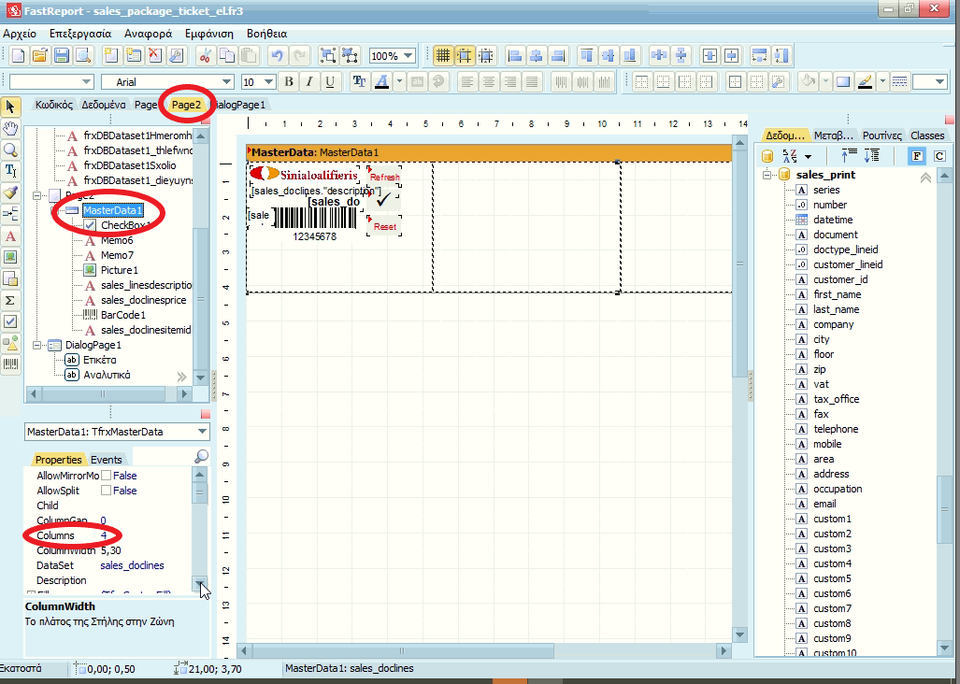Open the report preview
960x684 pixels.
82,56
